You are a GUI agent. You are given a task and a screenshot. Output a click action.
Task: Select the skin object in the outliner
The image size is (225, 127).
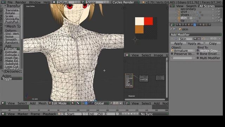(184, 18)
